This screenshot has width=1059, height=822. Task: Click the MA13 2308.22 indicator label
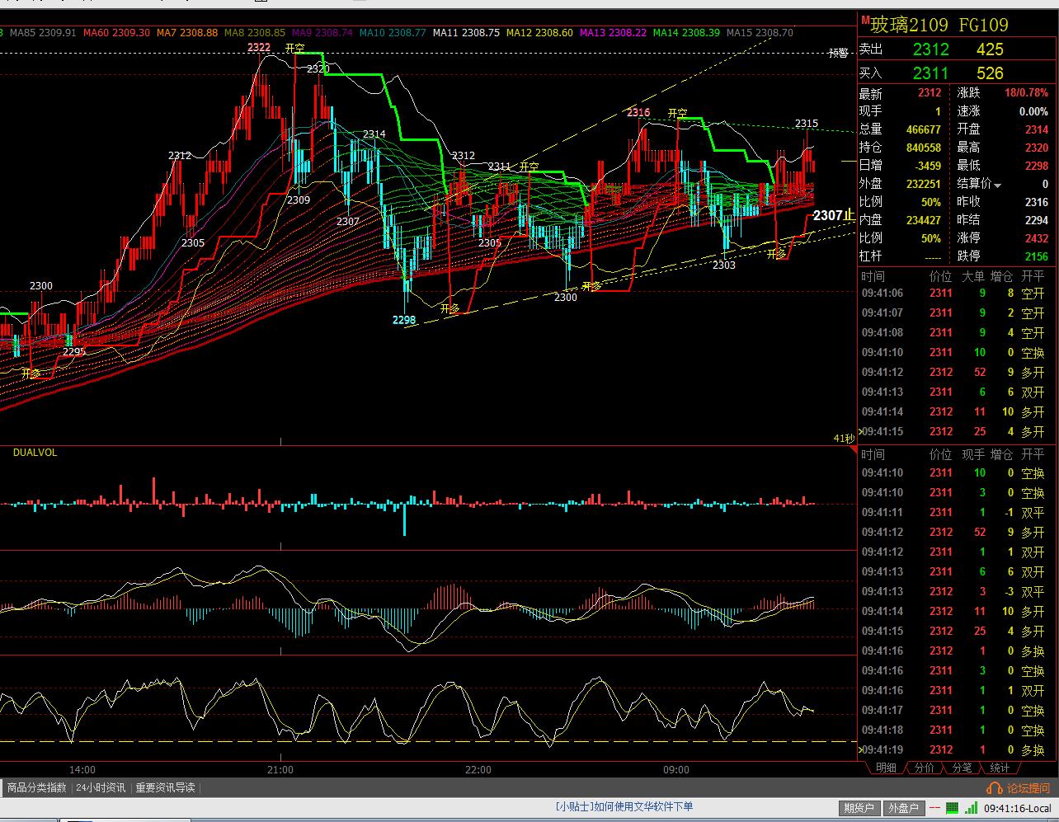pos(613,33)
